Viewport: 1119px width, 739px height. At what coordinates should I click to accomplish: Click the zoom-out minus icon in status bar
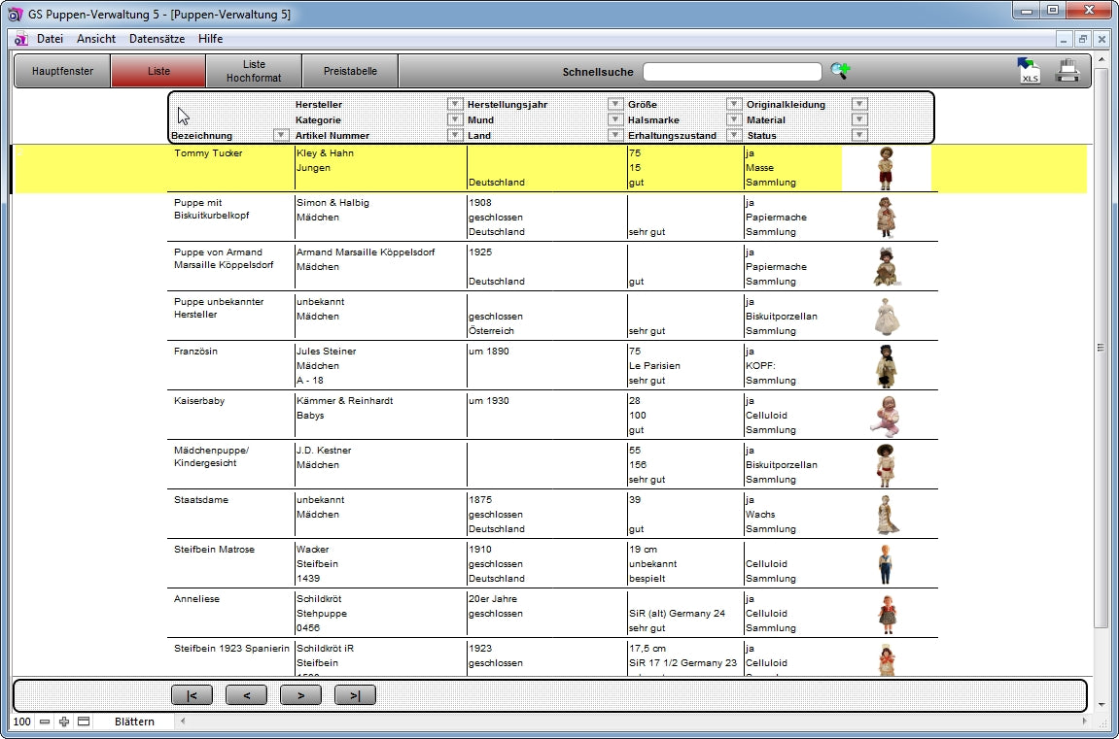pyautogui.click(x=45, y=722)
